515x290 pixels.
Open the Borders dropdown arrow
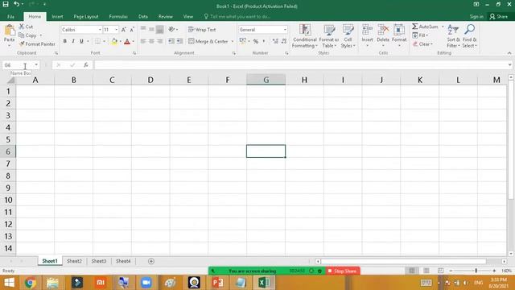(104, 41)
